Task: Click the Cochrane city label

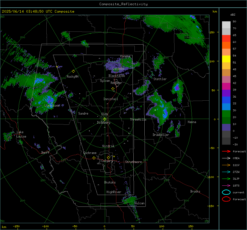Action: tap(90, 153)
